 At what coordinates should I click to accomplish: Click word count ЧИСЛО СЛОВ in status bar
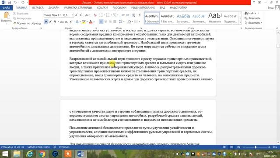coord(38,147)
